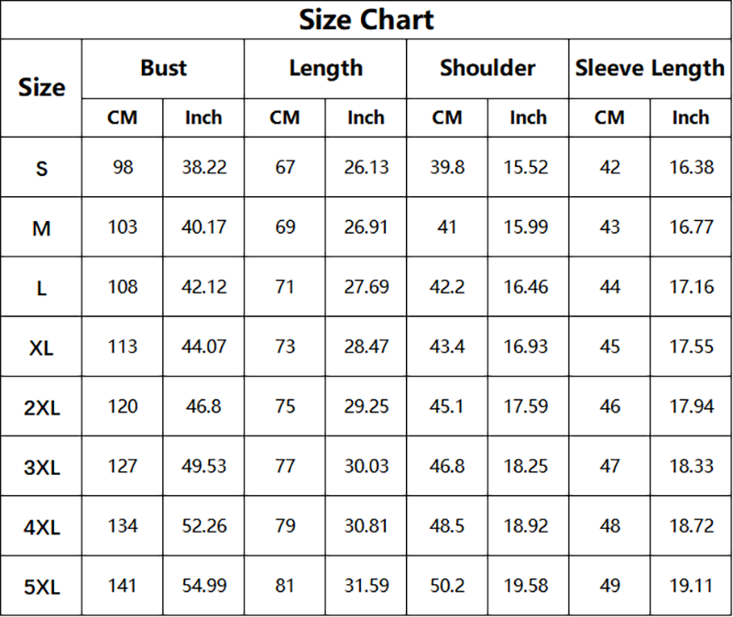
Task: Click the Sleeve Length column header
Action: [650, 68]
